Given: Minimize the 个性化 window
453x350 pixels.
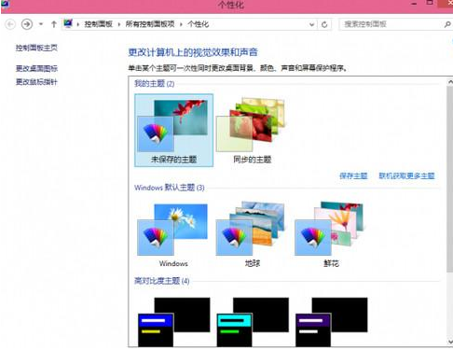Looking at the screenshot, I should click(414, 4).
